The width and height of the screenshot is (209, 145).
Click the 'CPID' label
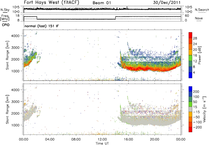pos(6,25)
